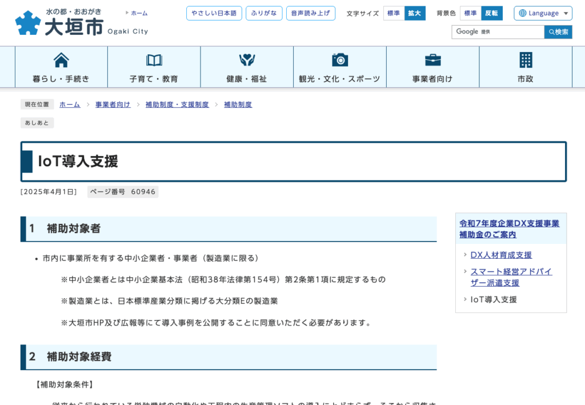Expand the DX人材育成支援 sidebar item
The width and height of the screenshot is (585, 405).
tap(501, 255)
